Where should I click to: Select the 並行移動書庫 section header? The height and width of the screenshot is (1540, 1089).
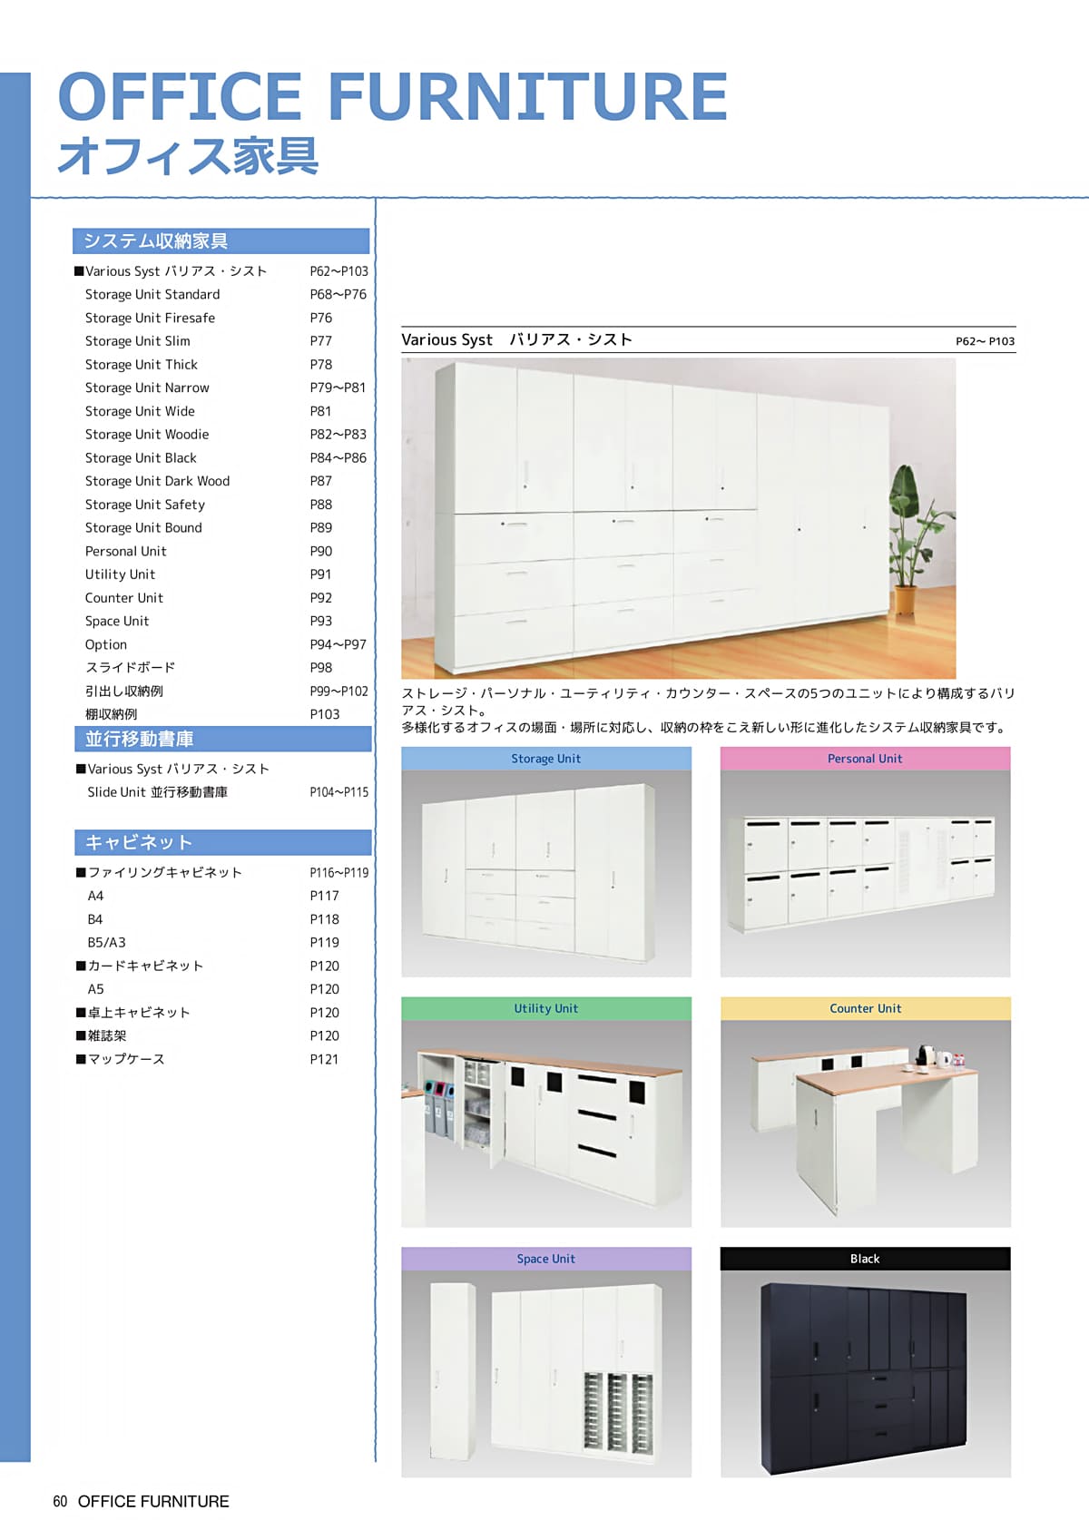[221, 739]
